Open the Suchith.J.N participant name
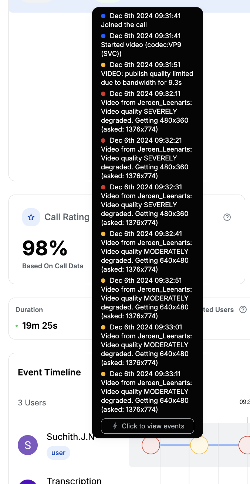This screenshot has width=250, height=484. (x=70, y=437)
